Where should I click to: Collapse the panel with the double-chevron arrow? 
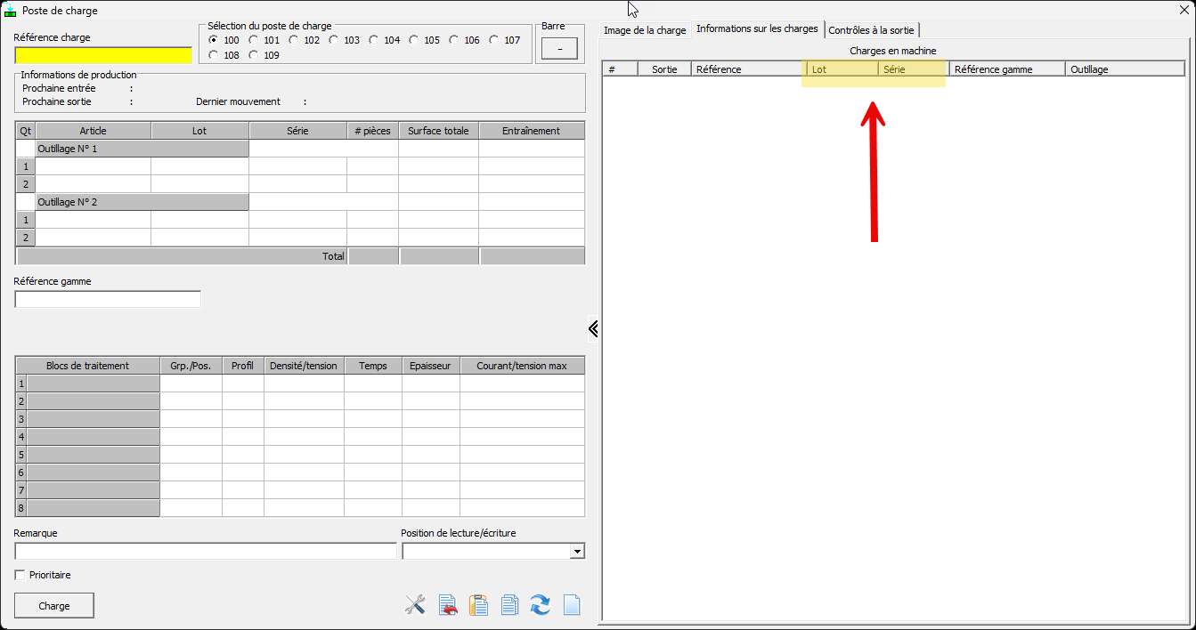pyautogui.click(x=593, y=329)
